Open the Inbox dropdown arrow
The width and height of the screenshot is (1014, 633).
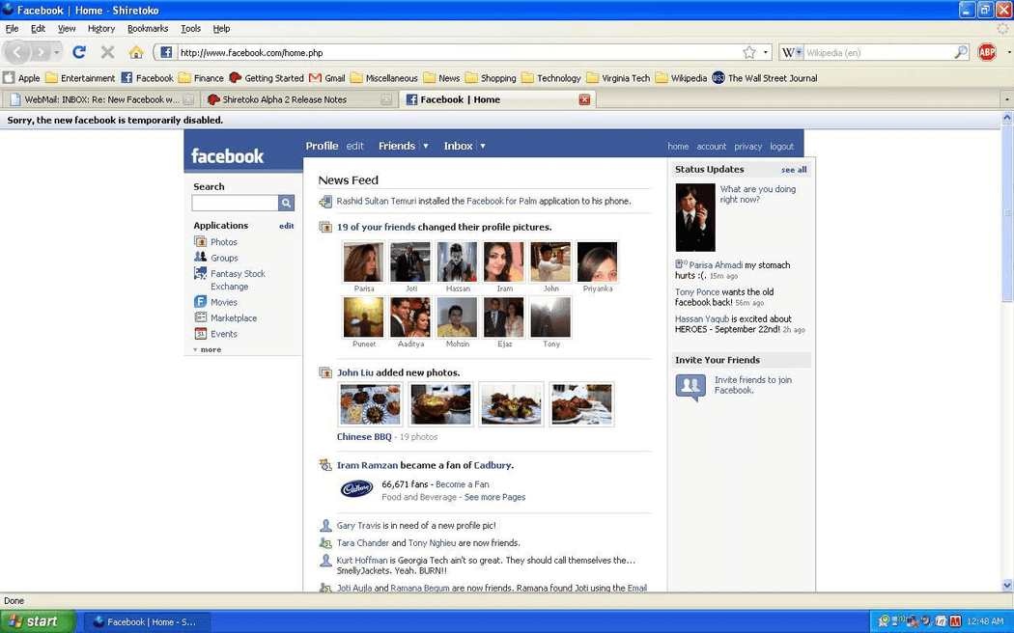(482, 146)
